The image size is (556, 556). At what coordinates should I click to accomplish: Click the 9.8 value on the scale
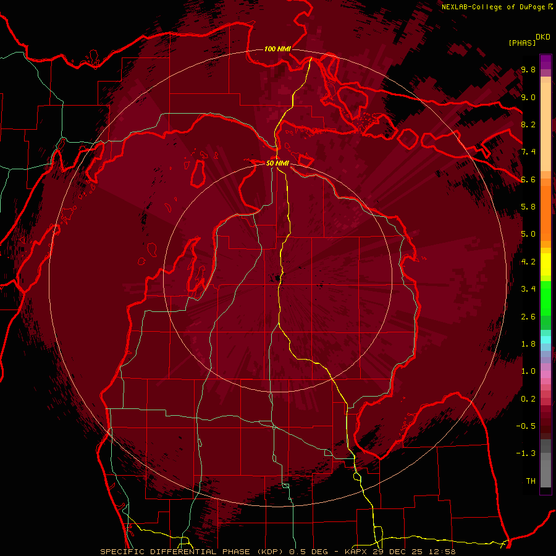coord(528,70)
